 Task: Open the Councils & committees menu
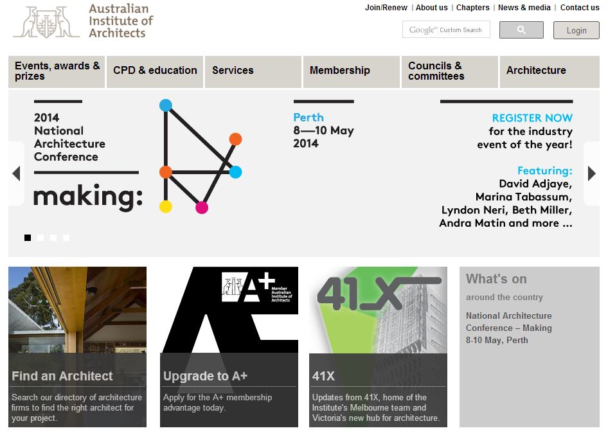437,71
